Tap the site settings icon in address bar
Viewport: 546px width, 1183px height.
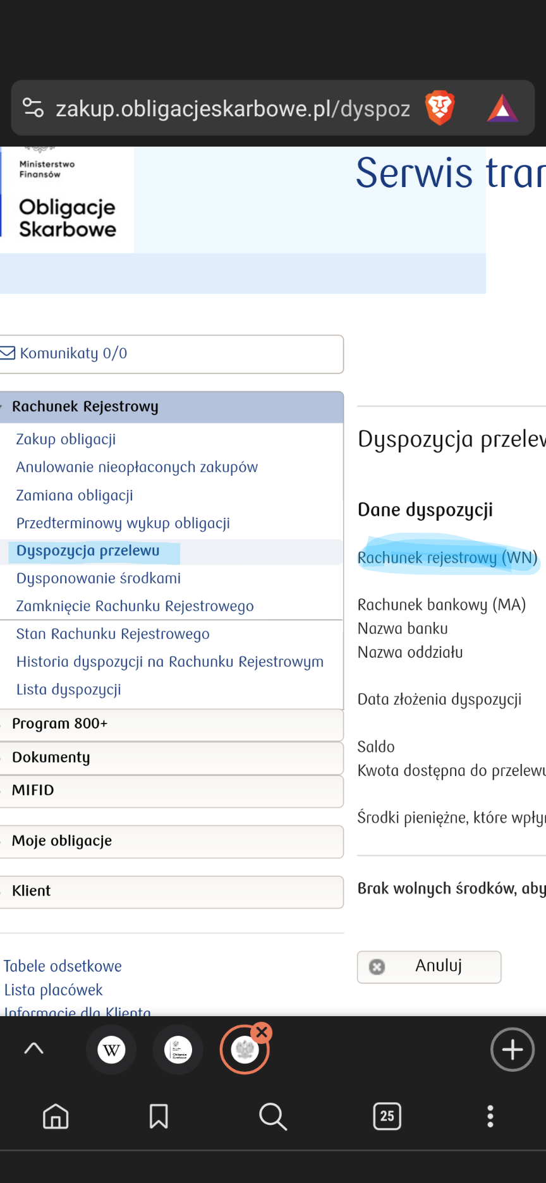point(33,108)
